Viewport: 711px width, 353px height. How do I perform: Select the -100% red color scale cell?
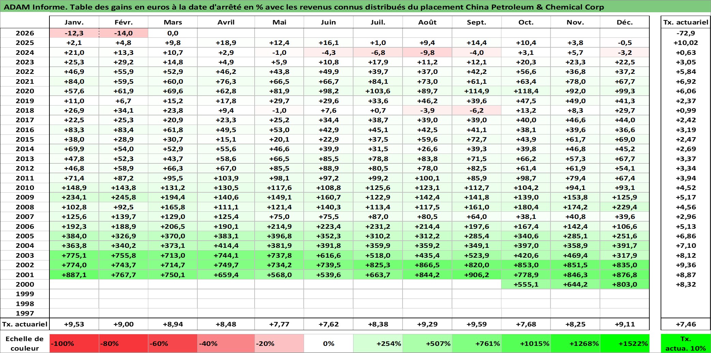(x=74, y=343)
